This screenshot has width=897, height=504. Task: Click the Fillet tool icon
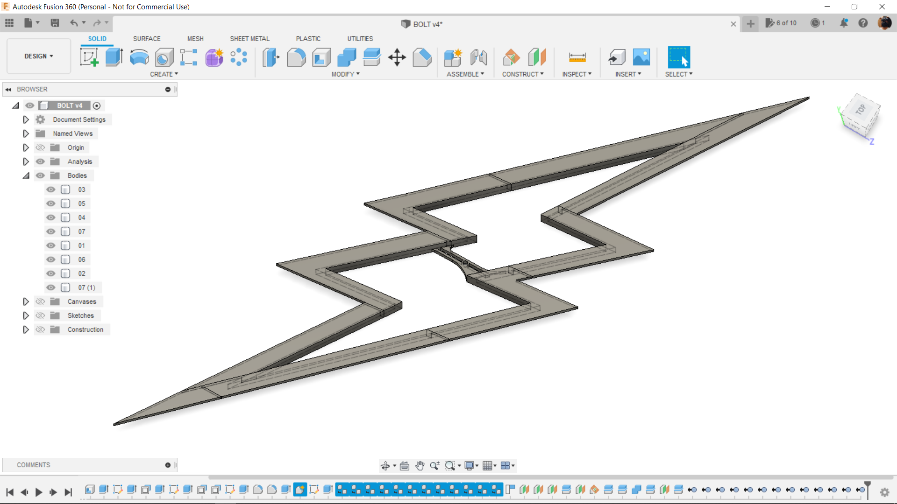pos(296,57)
